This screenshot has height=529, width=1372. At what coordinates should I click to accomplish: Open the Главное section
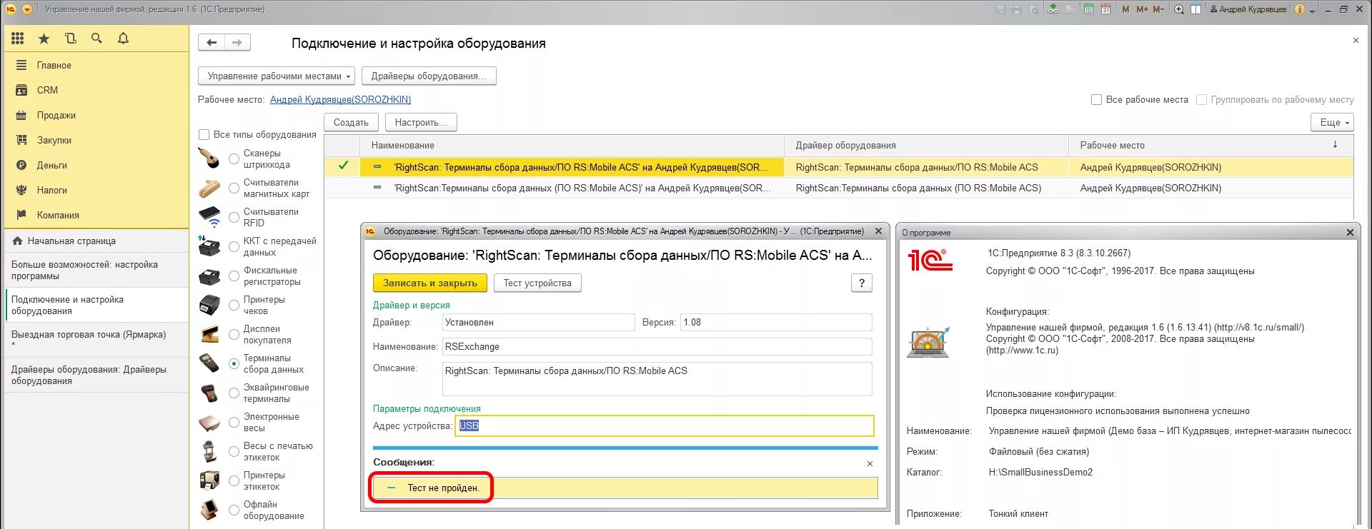coord(96,65)
